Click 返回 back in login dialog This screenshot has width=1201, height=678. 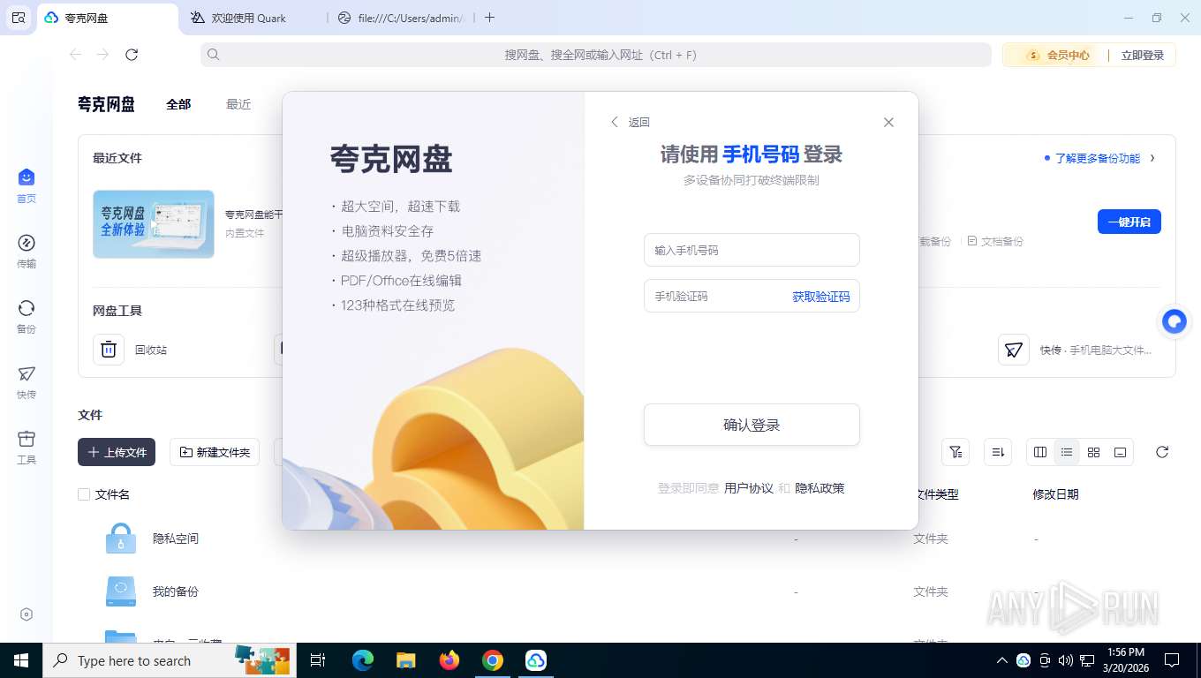point(631,123)
